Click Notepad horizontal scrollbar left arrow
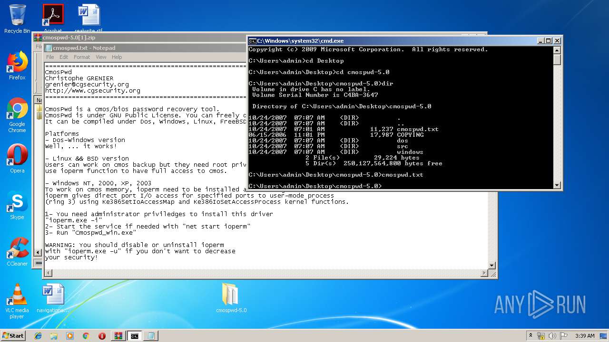The width and height of the screenshot is (609, 342). click(x=48, y=273)
